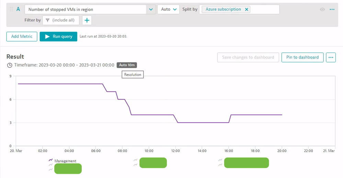Viewport: 343px width, 178px height.
Task: Open the Auto aggregation dropdown
Action: click(168, 10)
